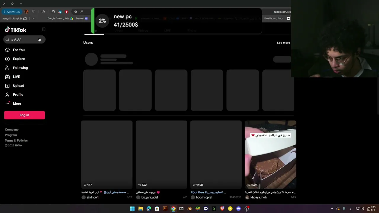
Task: Click the microphone tray icon
Action: [x=344, y=209]
